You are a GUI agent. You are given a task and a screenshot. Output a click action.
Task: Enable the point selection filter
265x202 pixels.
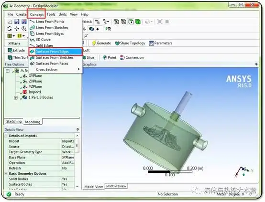116,22
